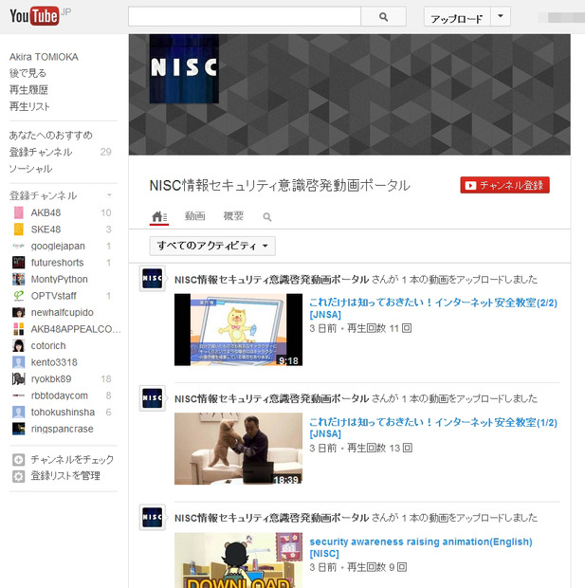
Task: Open video title インターネット安全教室(1/2)
Action: [x=433, y=428]
